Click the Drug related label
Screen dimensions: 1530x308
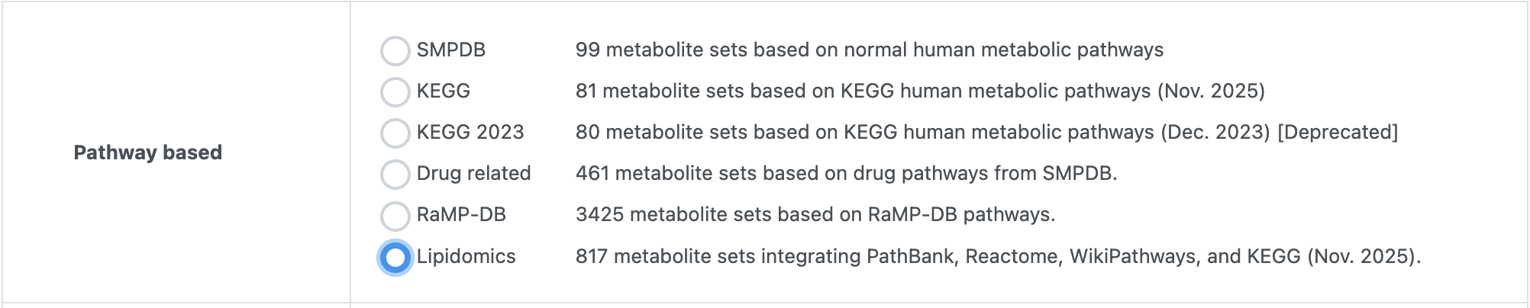click(x=473, y=174)
